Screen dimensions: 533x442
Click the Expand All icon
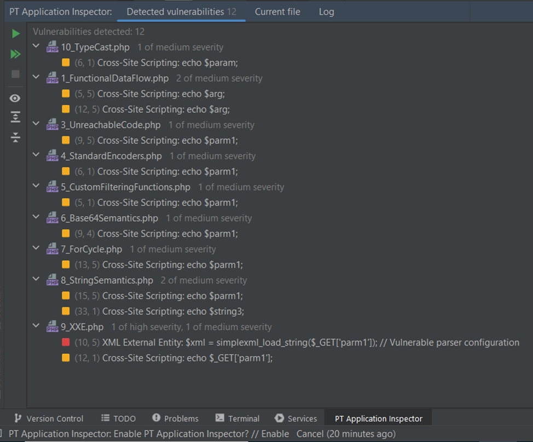[15, 117]
